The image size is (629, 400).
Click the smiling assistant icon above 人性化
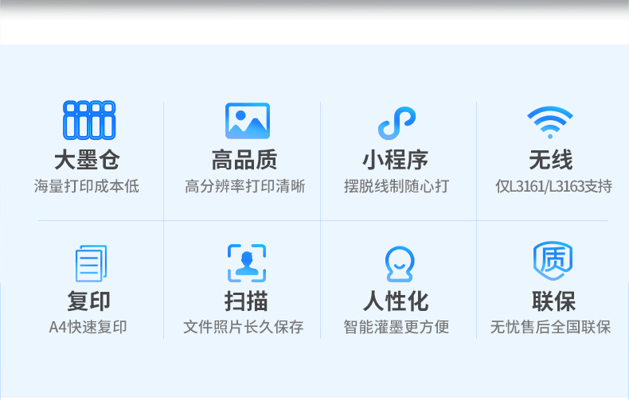(x=399, y=264)
